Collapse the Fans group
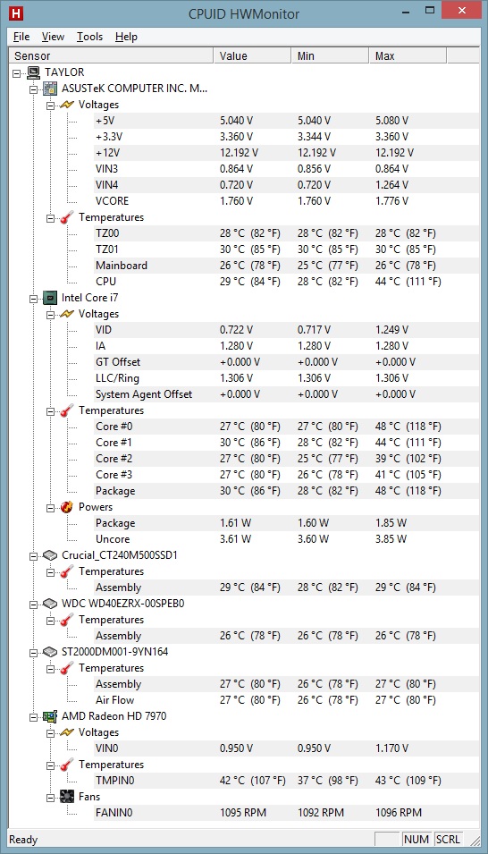Viewport: 488px width, 854px height. pyautogui.click(x=51, y=797)
